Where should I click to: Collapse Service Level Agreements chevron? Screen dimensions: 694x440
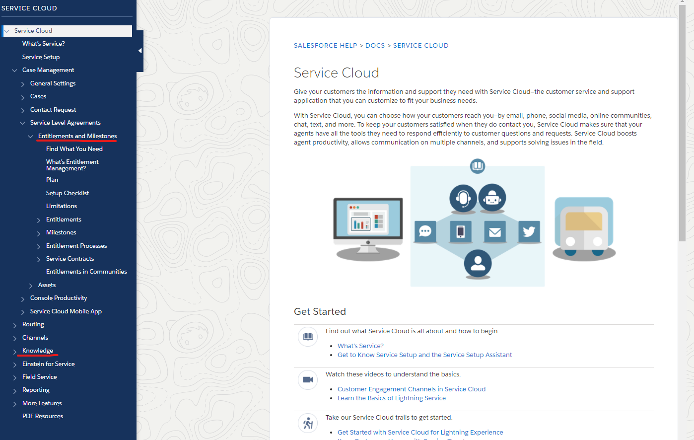22,123
